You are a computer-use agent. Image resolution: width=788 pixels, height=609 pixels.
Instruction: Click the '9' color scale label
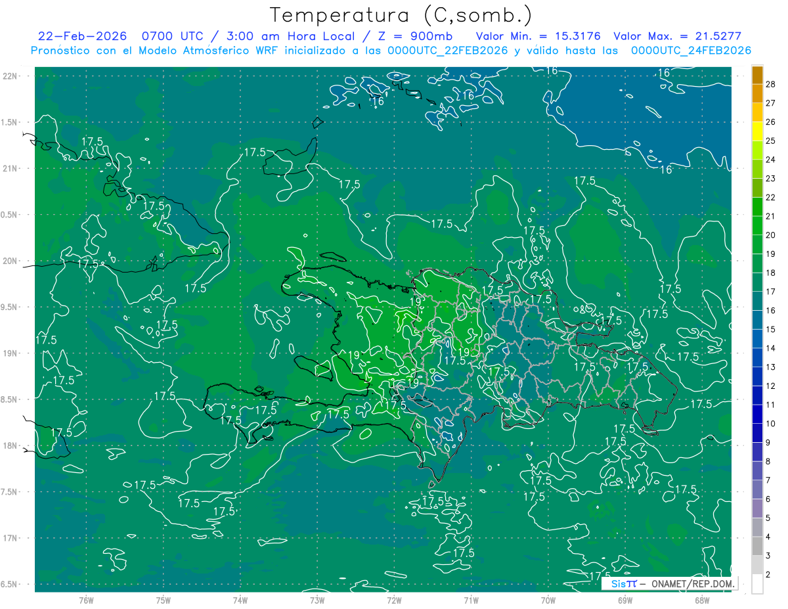click(x=769, y=443)
